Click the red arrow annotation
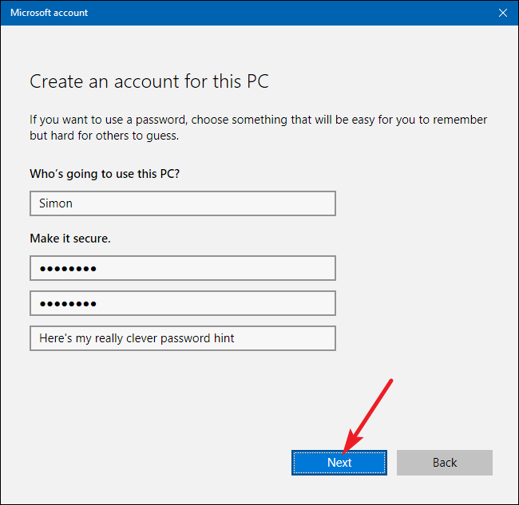The width and height of the screenshot is (519, 505). click(x=366, y=418)
